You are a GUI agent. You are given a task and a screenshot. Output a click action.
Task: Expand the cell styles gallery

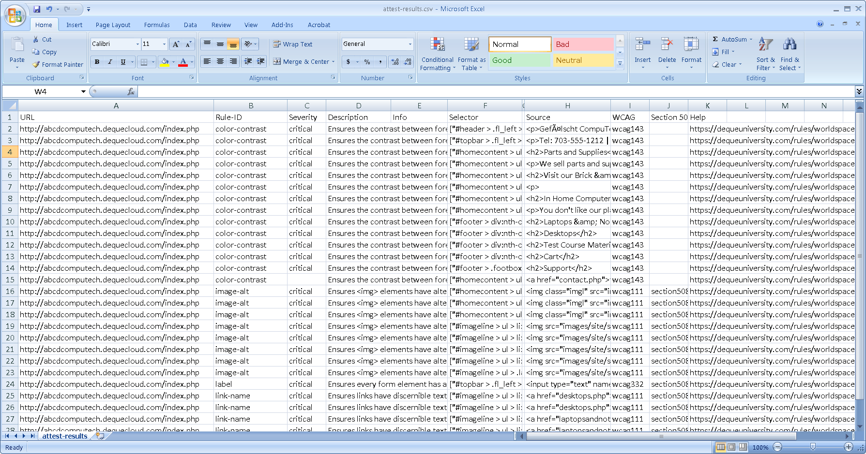point(620,64)
